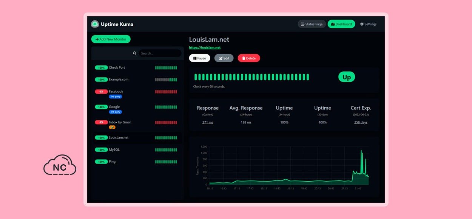
Task: Focus the monitor Search field
Action: (160, 53)
